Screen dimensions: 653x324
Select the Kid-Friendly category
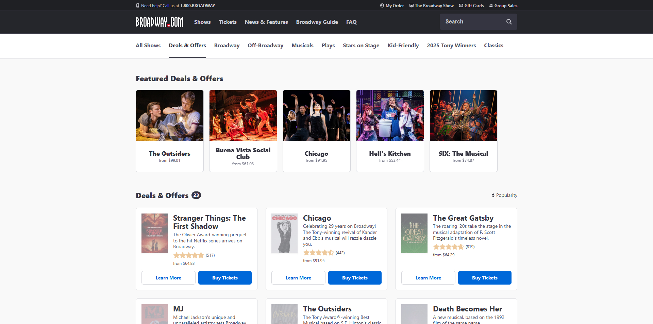click(x=403, y=45)
